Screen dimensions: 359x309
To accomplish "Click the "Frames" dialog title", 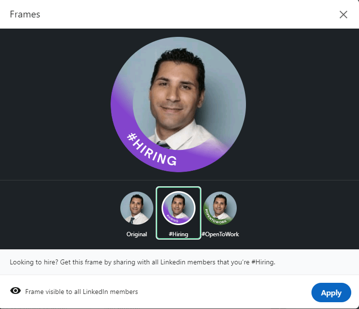I will coord(25,15).
